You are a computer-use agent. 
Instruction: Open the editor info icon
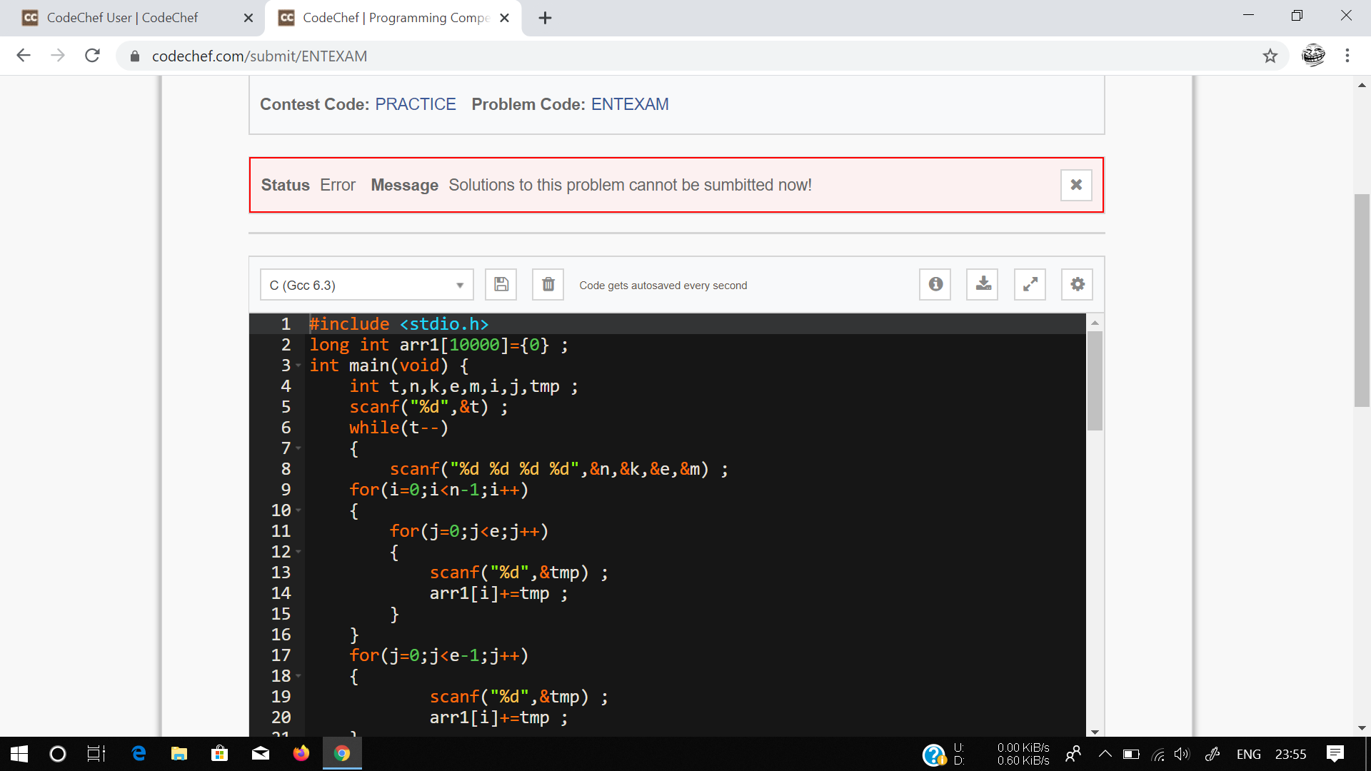click(x=935, y=284)
